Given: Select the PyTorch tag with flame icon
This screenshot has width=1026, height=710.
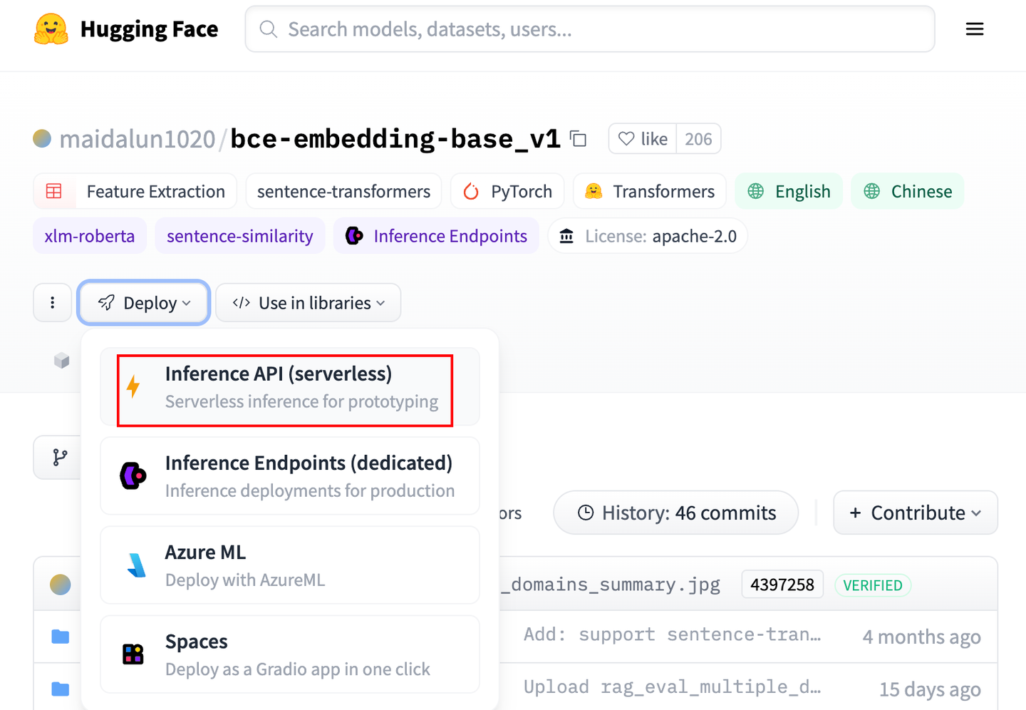Looking at the screenshot, I should point(507,191).
